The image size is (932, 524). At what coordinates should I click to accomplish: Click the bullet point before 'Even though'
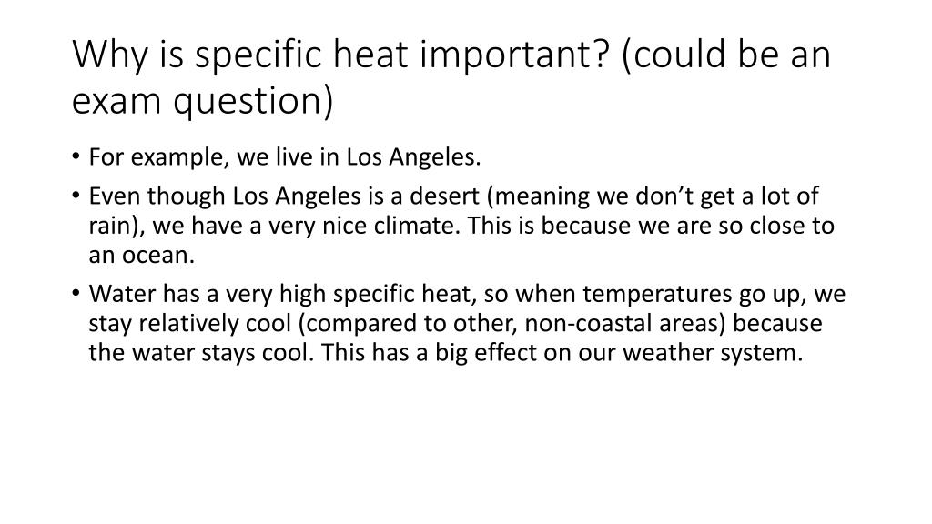(x=76, y=196)
